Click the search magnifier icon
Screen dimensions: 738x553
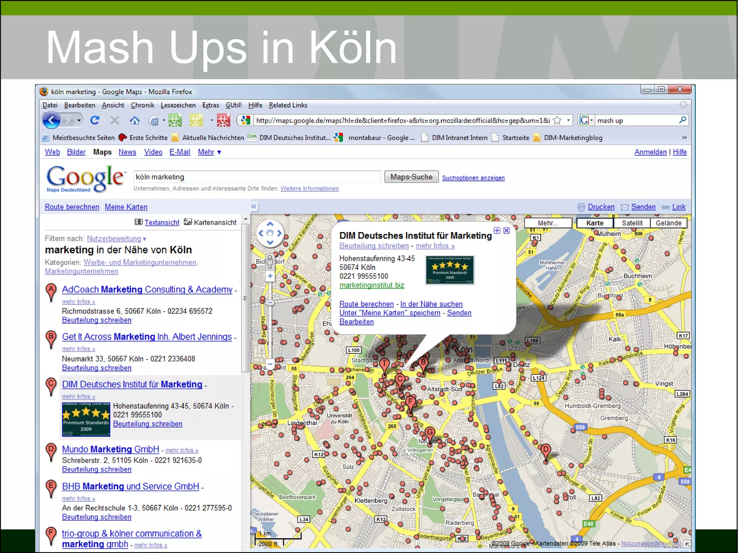tap(682, 120)
